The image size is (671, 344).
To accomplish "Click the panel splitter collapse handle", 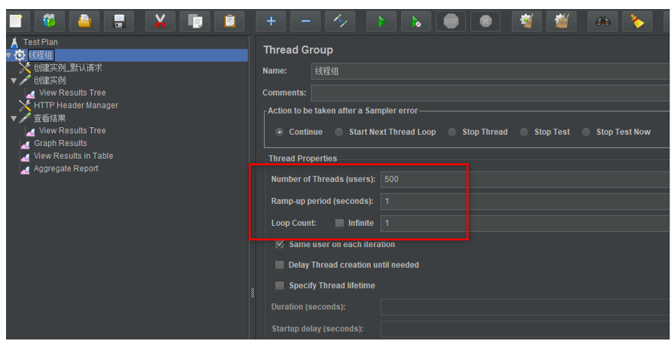I will click(x=253, y=293).
